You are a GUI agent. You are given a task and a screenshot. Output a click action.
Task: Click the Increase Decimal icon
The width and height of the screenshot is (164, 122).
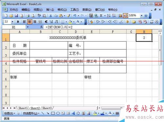pos(51,22)
